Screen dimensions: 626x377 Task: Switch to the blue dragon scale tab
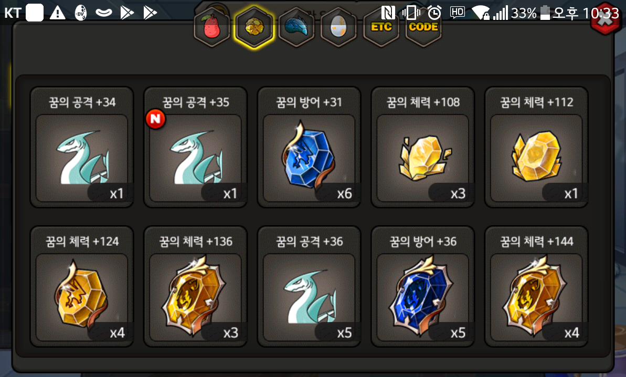[x=296, y=28]
